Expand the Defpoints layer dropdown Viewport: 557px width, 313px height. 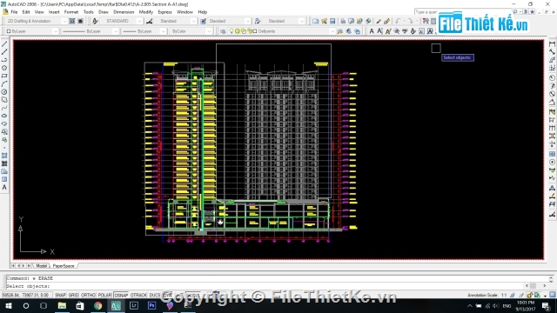(332, 31)
